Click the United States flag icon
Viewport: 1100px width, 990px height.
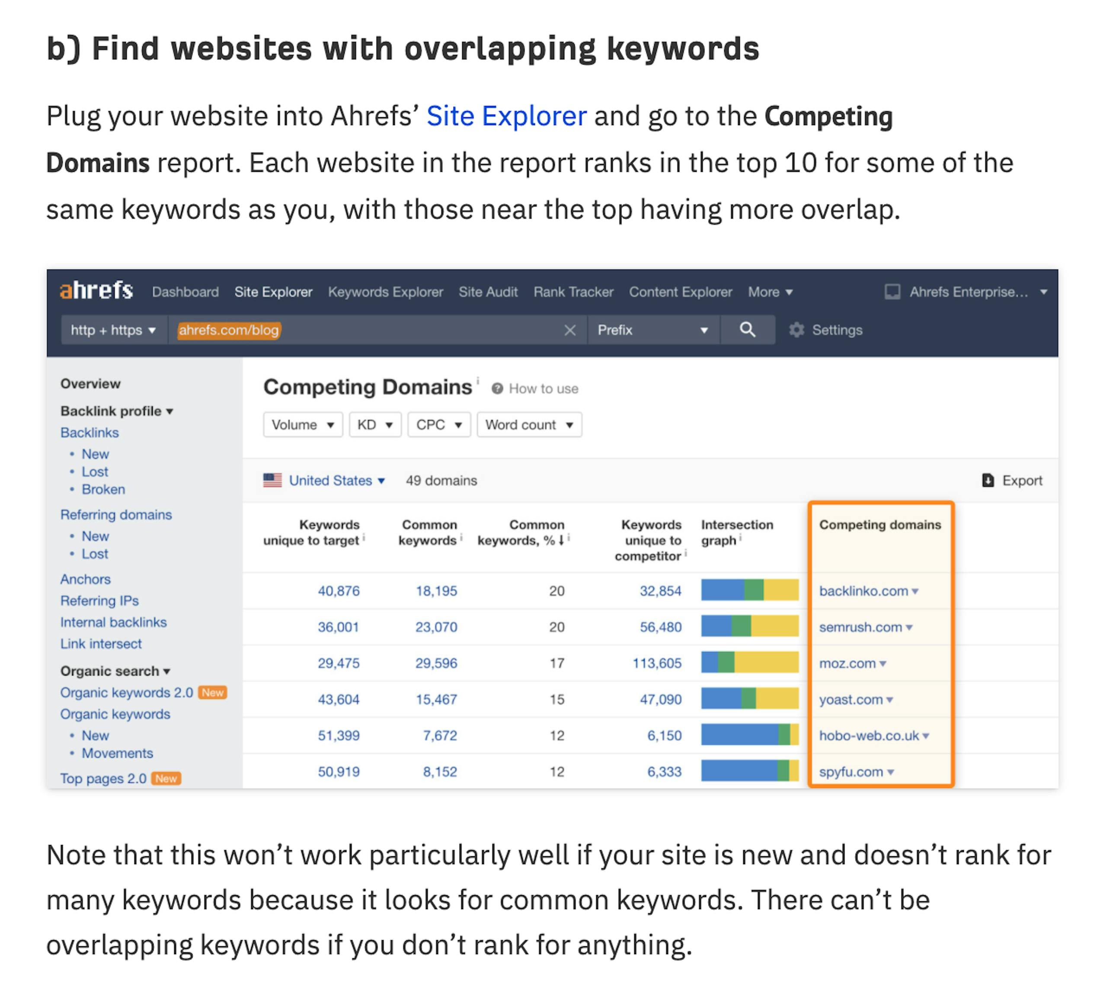click(272, 480)
